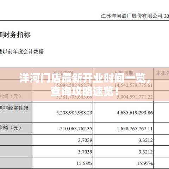Click the negative value -510,063,762.35
This screenshot has width=169, height=169.
75,129
